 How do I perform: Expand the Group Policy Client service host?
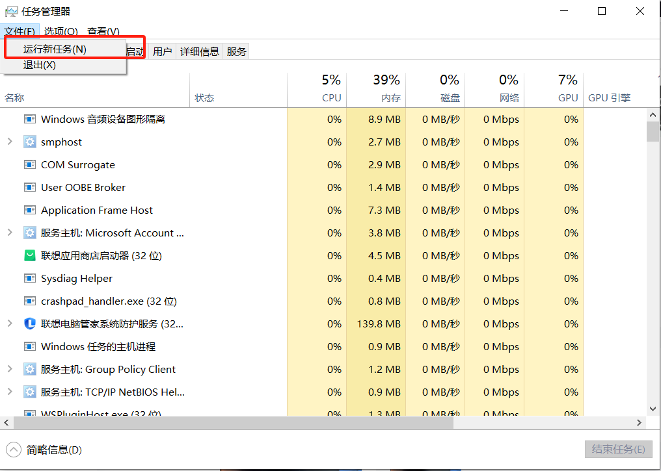pyautogui.click(x=10, y=369)
